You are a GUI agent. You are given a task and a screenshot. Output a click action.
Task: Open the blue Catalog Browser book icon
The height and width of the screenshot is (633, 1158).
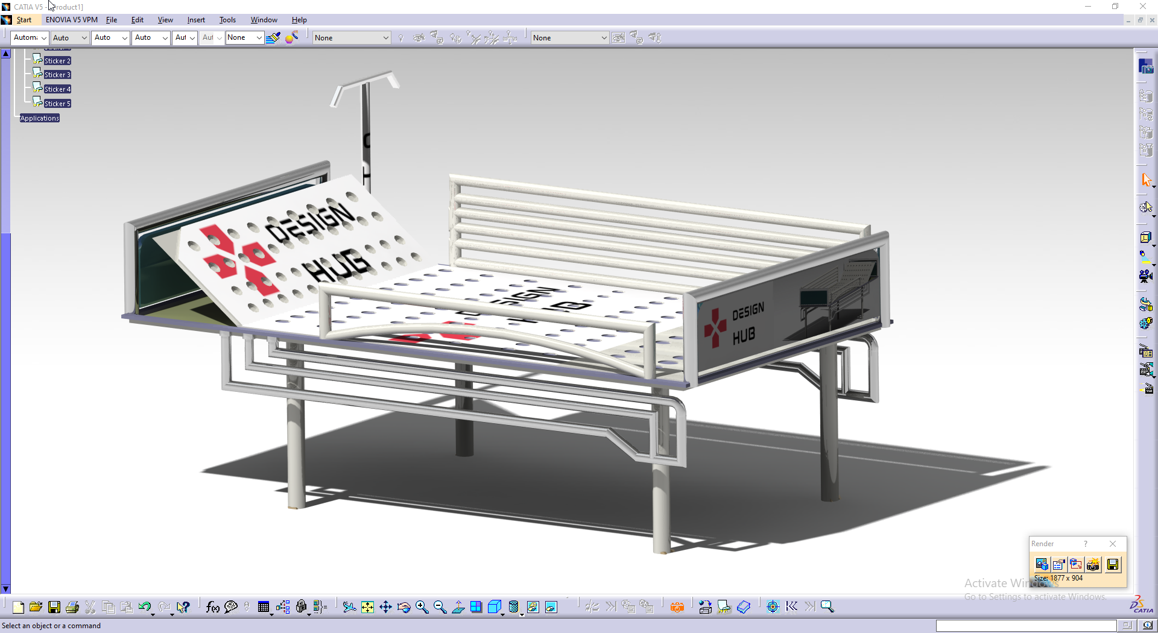tap(744, 607)
